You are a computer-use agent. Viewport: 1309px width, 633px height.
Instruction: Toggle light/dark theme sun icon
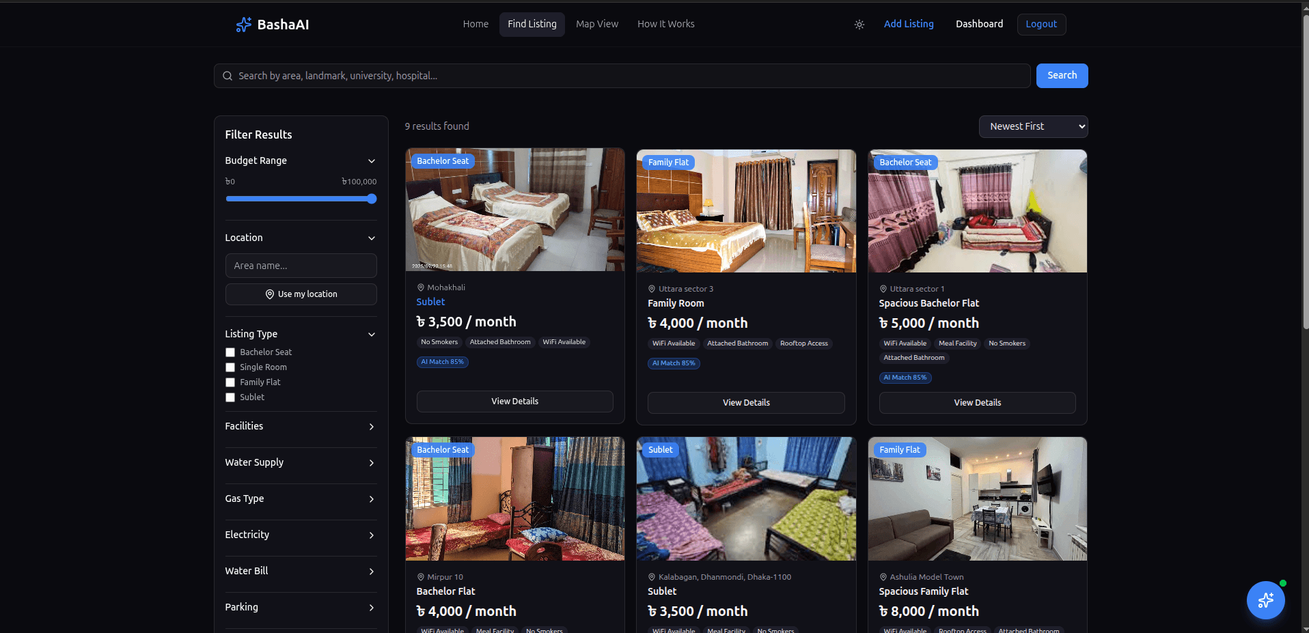[859, 25]
